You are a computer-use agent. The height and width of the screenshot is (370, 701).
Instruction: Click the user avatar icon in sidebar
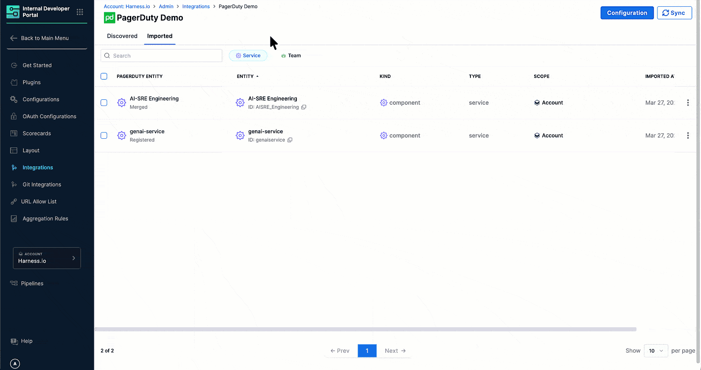(15, 363)
